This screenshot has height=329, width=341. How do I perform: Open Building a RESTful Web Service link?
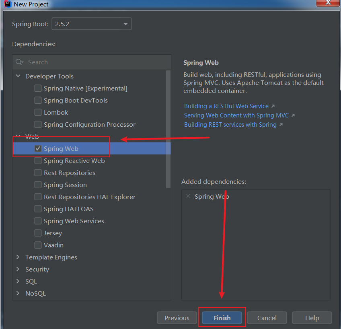pyautogui.click(x=226, y=106)
